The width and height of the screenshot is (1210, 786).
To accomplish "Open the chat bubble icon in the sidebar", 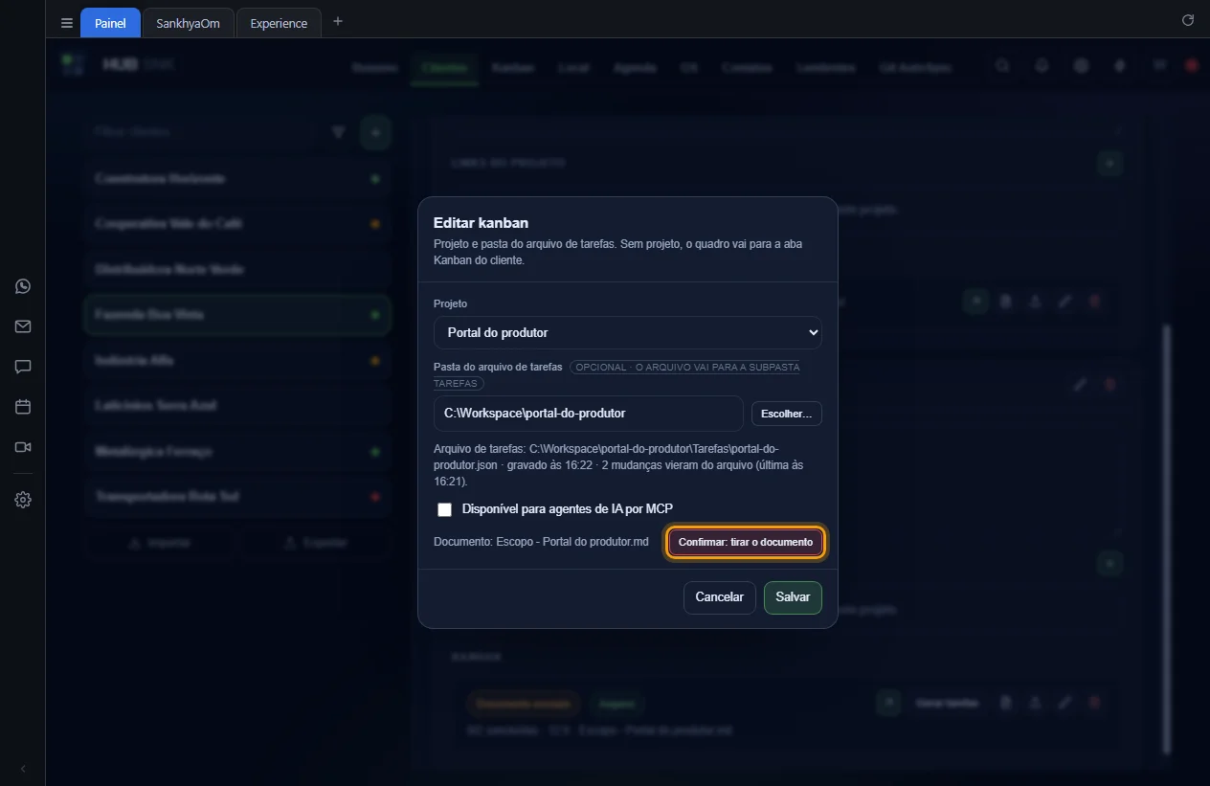I will point(23,367).
